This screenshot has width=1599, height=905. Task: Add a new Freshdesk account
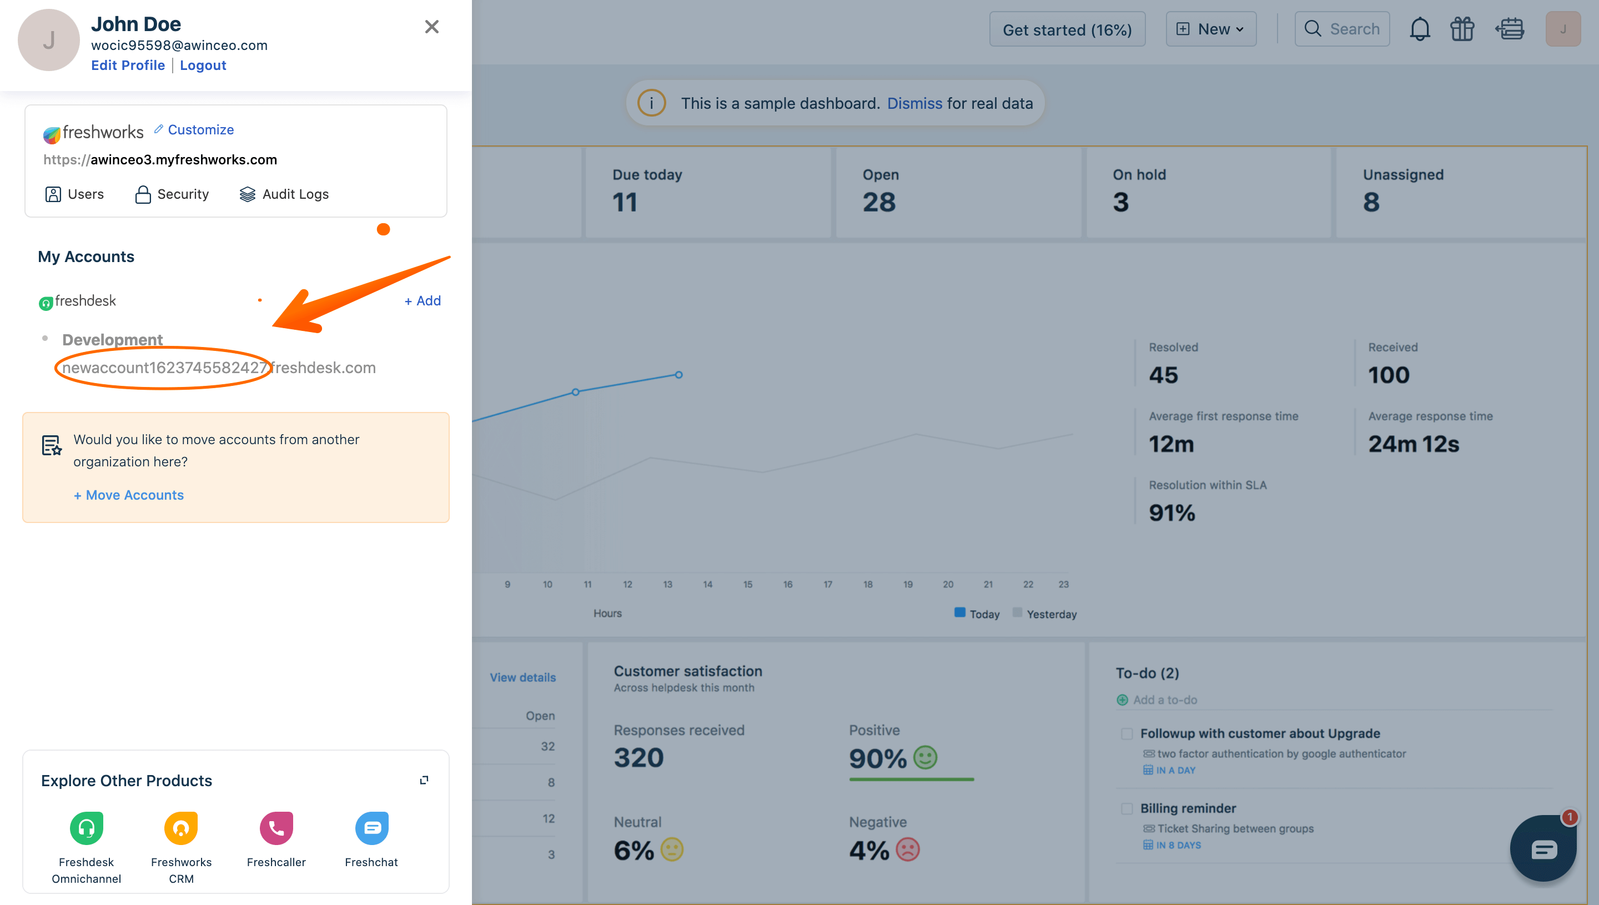(423, 301)
